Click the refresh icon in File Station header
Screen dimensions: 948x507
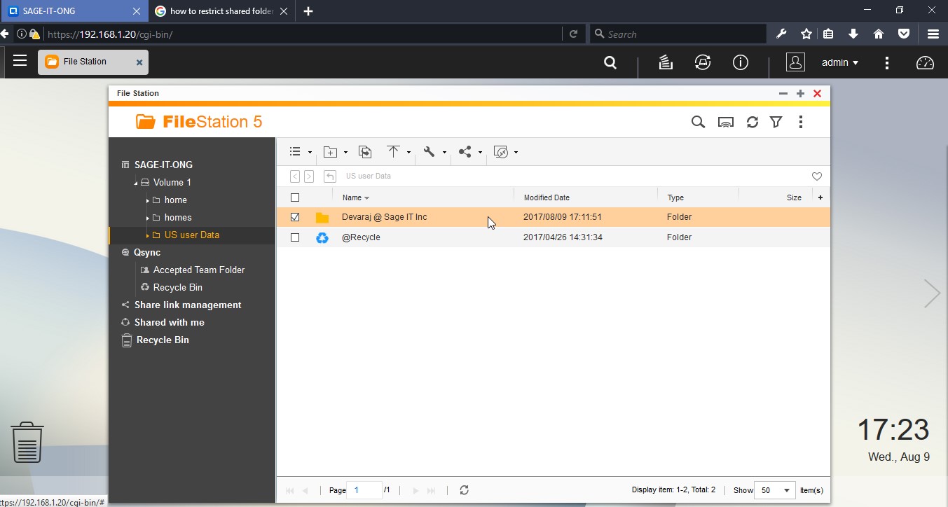pyautogui.click(x=753, y=122)
